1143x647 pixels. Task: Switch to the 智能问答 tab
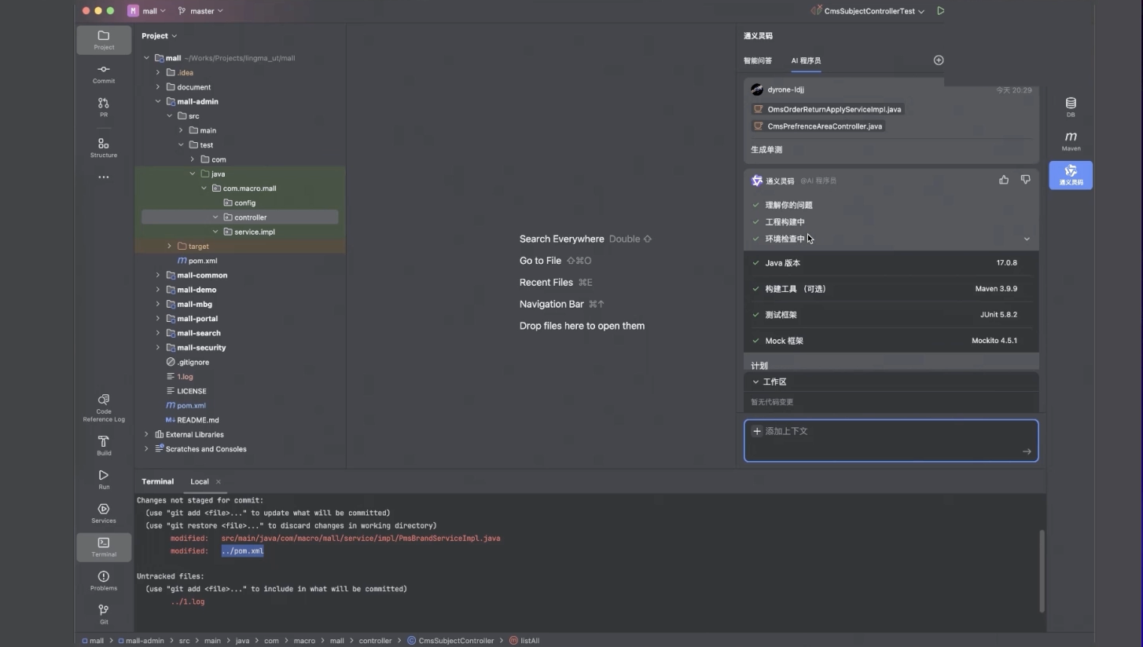point(758,60)
